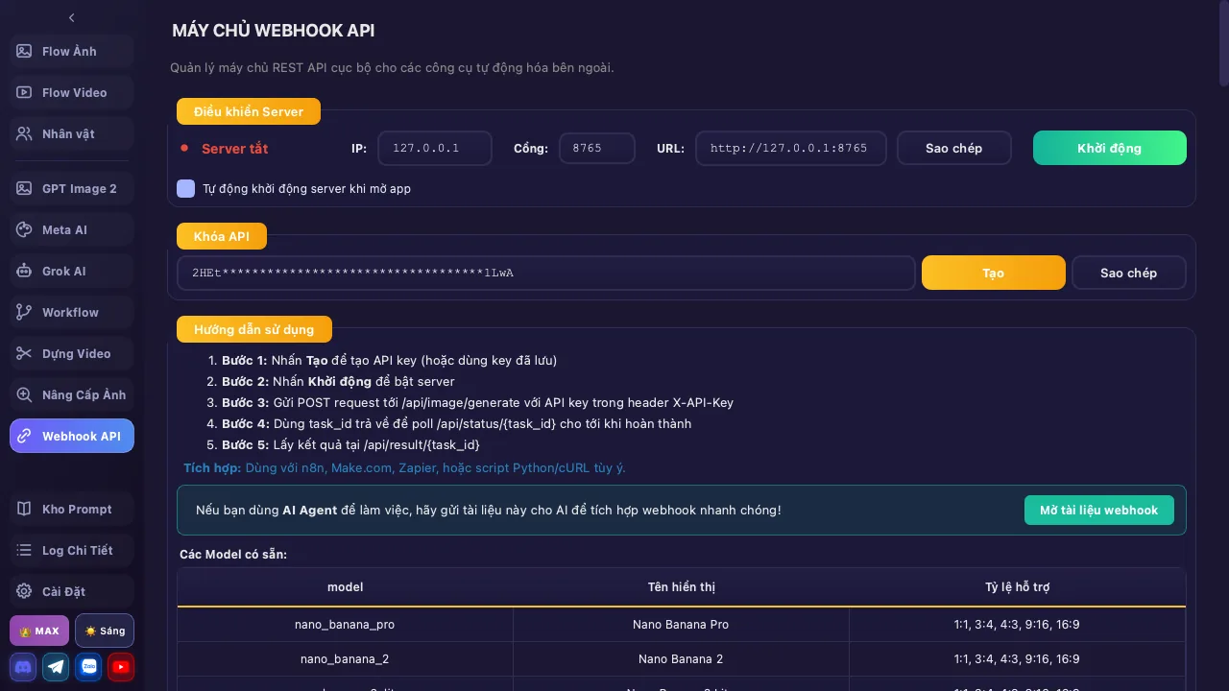The width and height of the screenshot is (1229, 691).
Task: Go to Dựng Video editor
Action: pos(72,354)
